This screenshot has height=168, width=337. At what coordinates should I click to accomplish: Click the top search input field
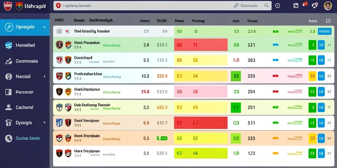tap(162, 6)
